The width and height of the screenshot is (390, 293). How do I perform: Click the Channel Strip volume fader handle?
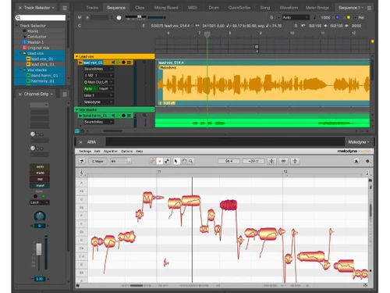(39, 249)
